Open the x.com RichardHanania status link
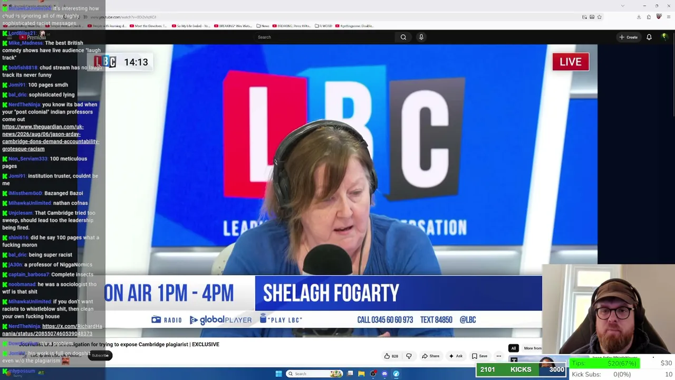The width and height of the screenshot is (675, 380). [52, 330]
